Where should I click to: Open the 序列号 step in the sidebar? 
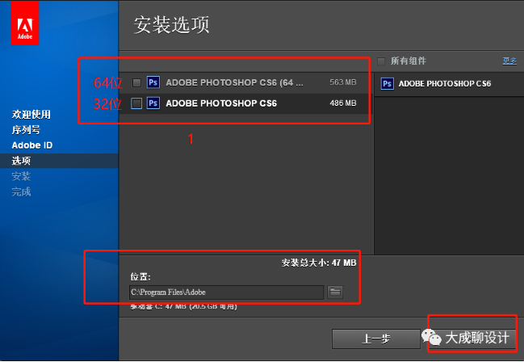coord(25,129)
